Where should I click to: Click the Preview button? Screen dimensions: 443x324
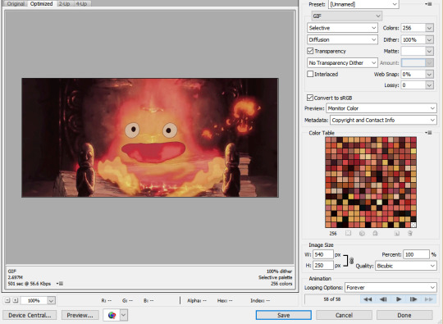(80, 315)
